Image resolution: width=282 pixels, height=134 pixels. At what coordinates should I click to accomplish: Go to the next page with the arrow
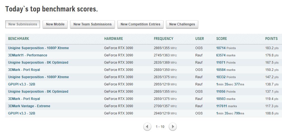tap(173, 127)
